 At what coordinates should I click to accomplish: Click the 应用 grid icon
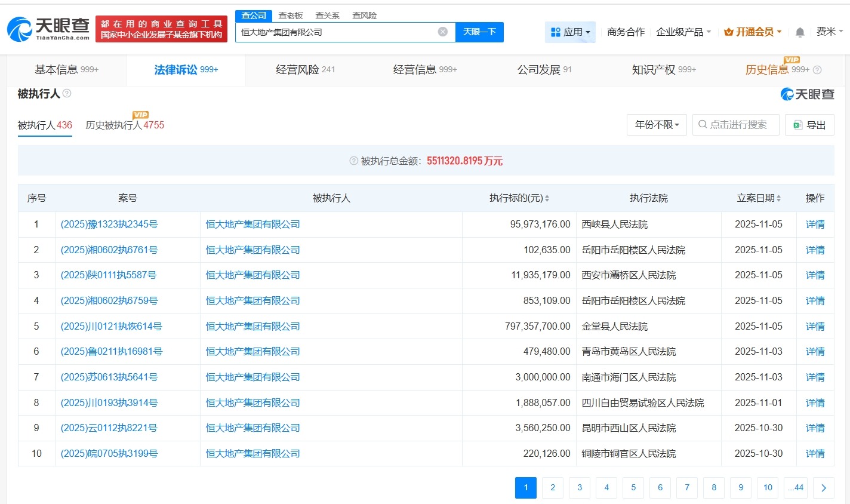(x=556, y=32)
